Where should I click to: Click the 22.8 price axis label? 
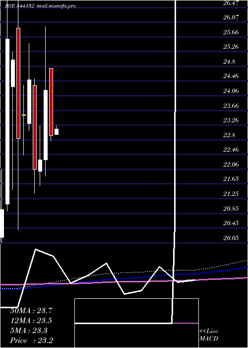tap(229, 135)
